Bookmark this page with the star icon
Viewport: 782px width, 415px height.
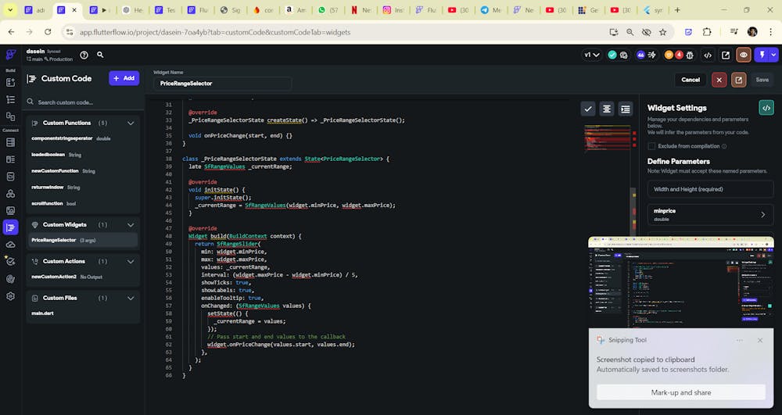(x=662, y=32)
